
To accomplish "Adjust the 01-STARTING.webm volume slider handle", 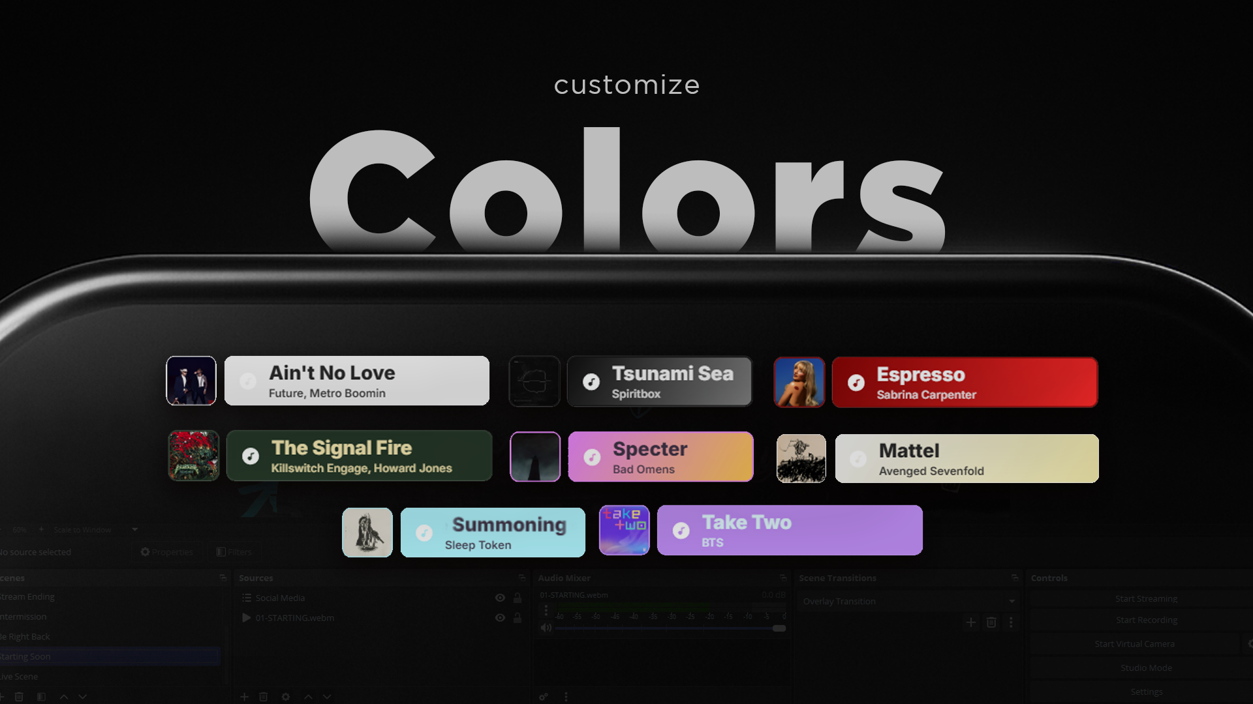I will [779, 628].
